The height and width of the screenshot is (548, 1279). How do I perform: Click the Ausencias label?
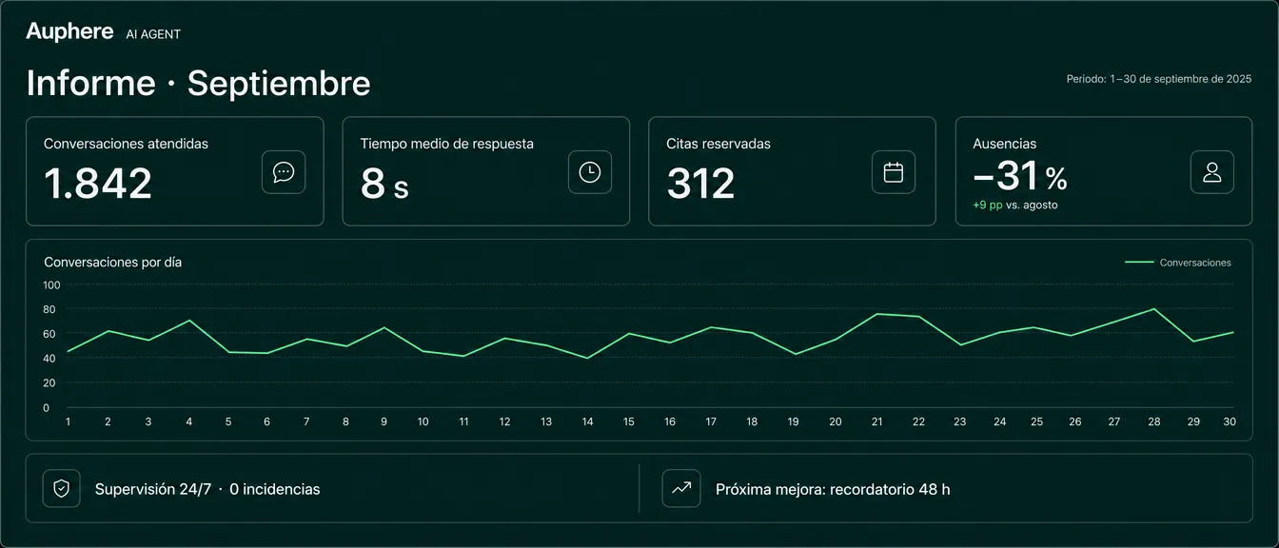click(1005, 144)
